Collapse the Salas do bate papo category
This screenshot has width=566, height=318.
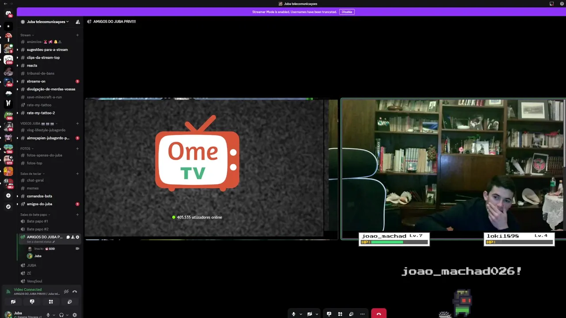point(35,215)
